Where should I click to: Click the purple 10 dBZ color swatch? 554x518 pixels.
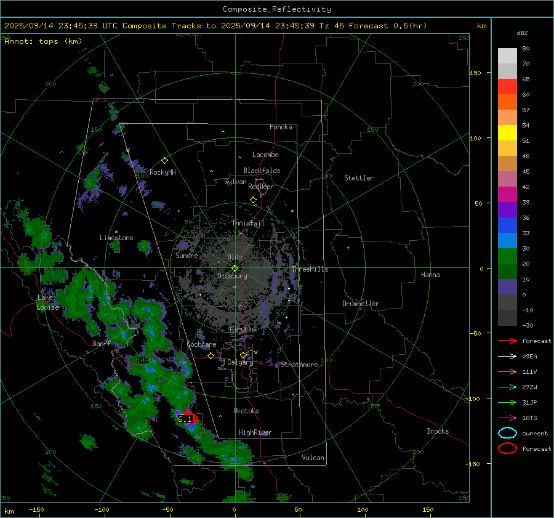(507, 286)
